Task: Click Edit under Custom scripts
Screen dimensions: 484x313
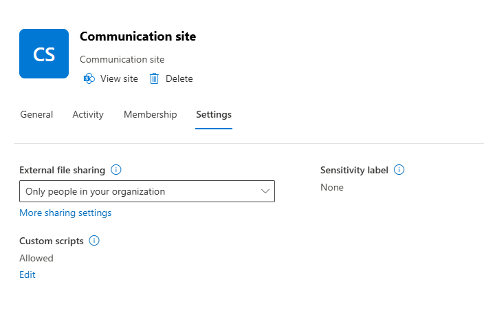Action: pyautogui.click(x=27, y=274)
